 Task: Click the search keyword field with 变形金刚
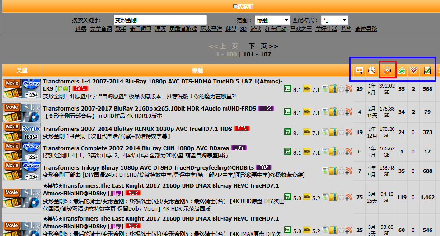(160, 20)
